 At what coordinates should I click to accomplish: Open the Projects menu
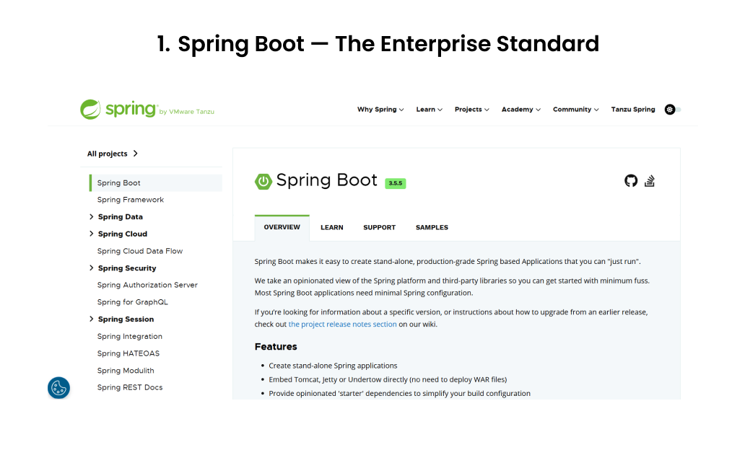click(471, 109)
